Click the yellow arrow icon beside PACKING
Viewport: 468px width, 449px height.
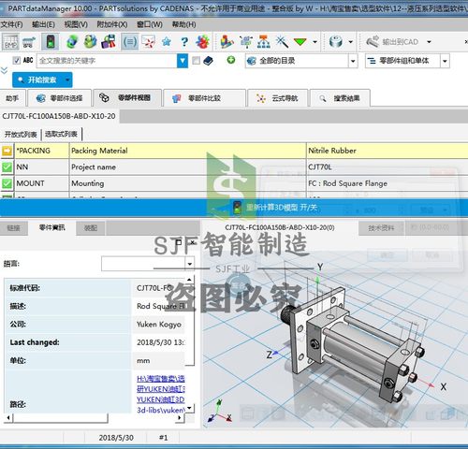(x=7, y=151)
